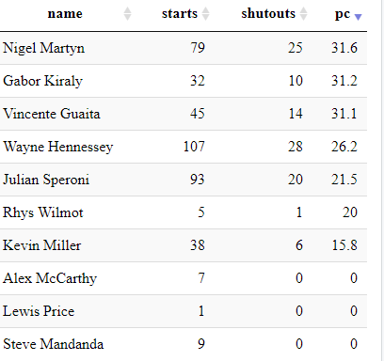
Task: Sort table by starts column header
Action: (180, 14)
